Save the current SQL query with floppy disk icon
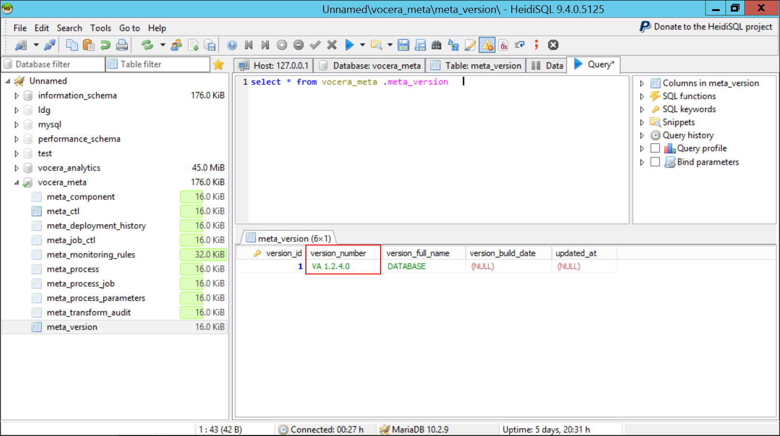 403,44
